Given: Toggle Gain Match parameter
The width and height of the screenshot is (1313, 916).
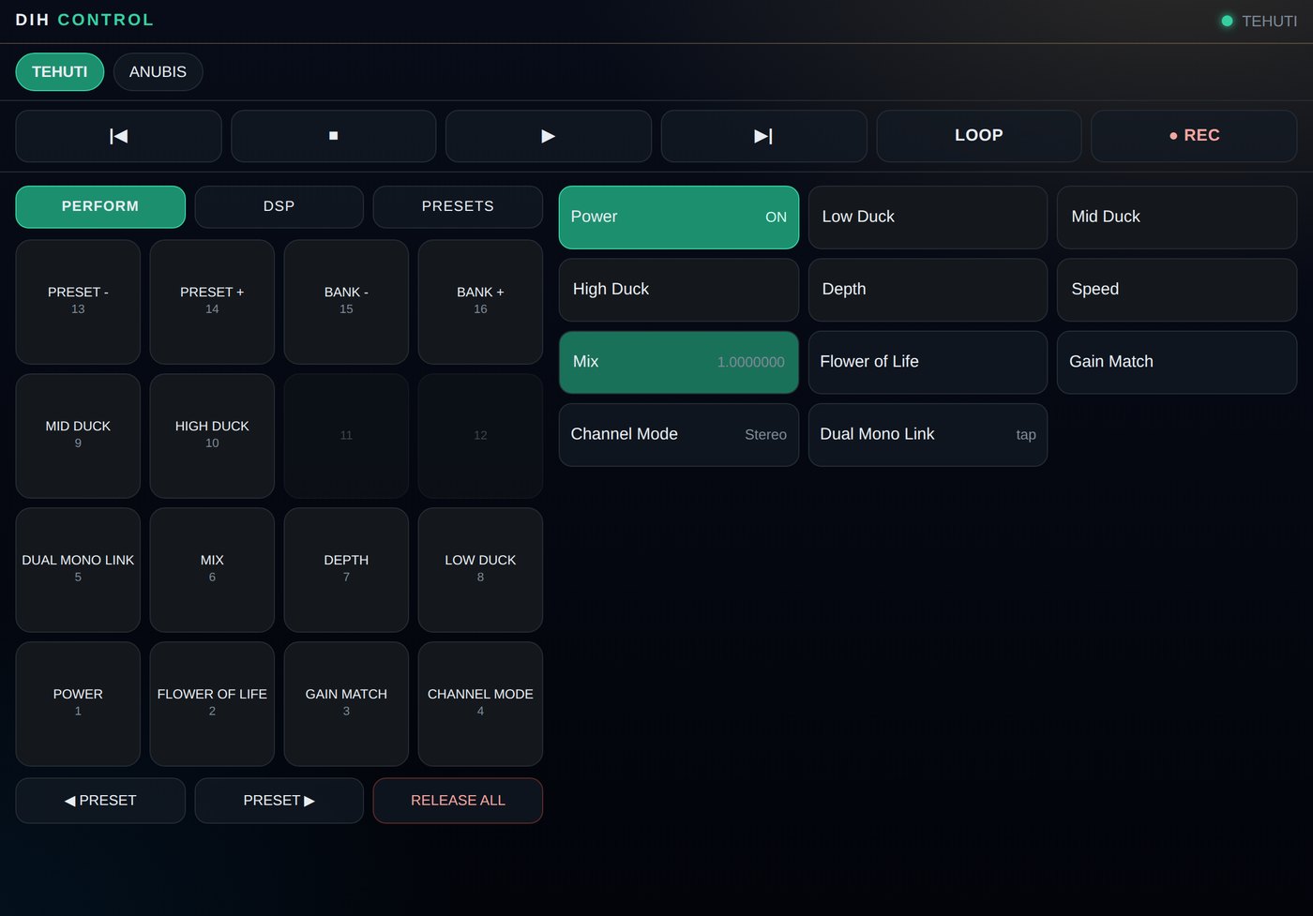Looking at the screenshot, I should click(1177, 362).
